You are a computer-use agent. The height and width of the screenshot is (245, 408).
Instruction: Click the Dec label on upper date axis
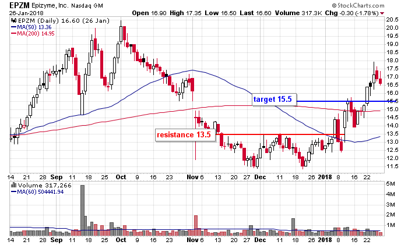tap(260, 177)
